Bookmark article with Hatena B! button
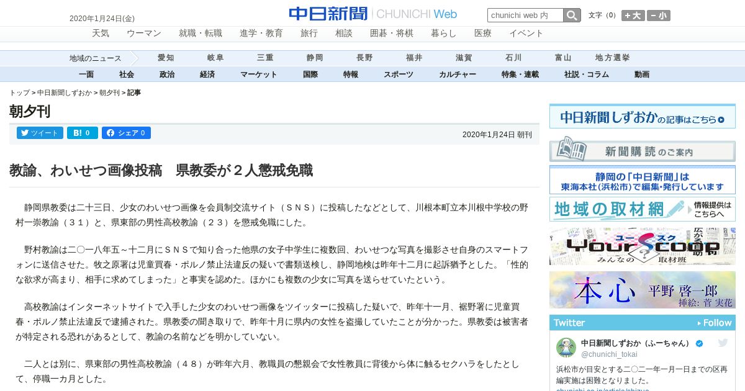The width and height of the screenshot is (745, 391). [x=83, y=133]
